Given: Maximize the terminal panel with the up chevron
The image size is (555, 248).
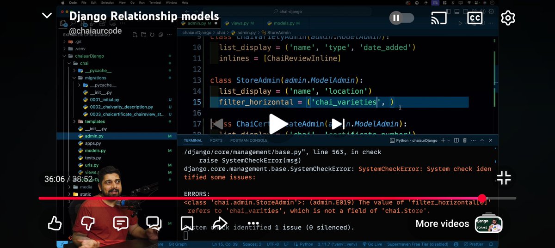Looking at the screenshot, I should point(483,140).
